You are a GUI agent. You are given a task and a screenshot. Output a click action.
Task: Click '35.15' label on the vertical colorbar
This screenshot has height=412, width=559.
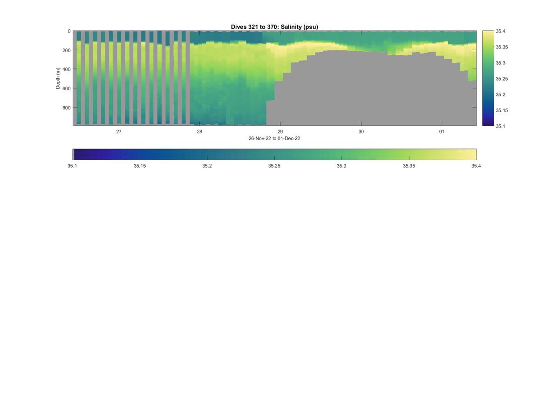502,110
